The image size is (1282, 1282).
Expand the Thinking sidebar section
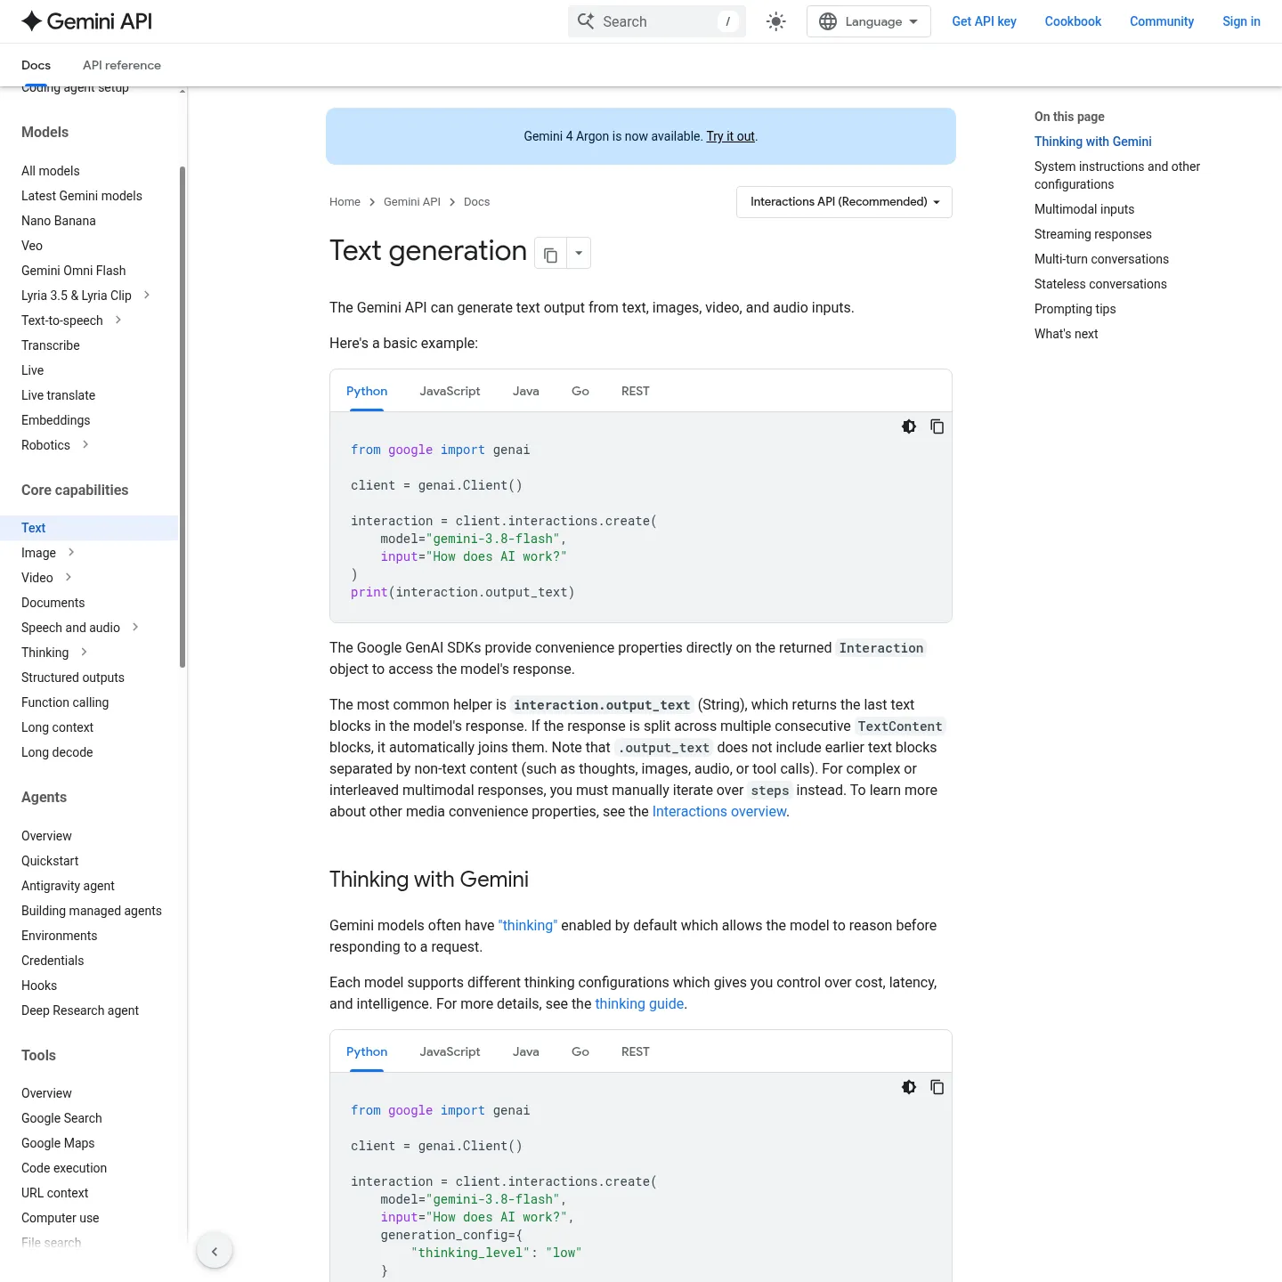click(x=84, y=653)
